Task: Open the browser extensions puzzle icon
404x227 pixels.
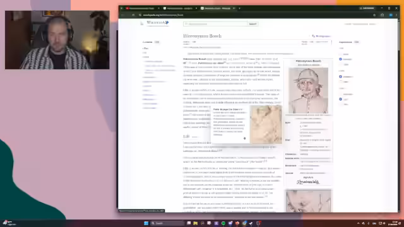Action: point(382,15)
